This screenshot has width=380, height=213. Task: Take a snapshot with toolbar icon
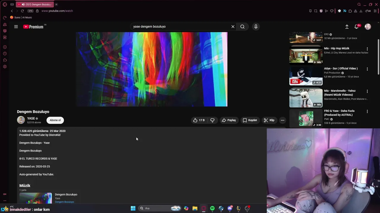click(x=316, y=11)
